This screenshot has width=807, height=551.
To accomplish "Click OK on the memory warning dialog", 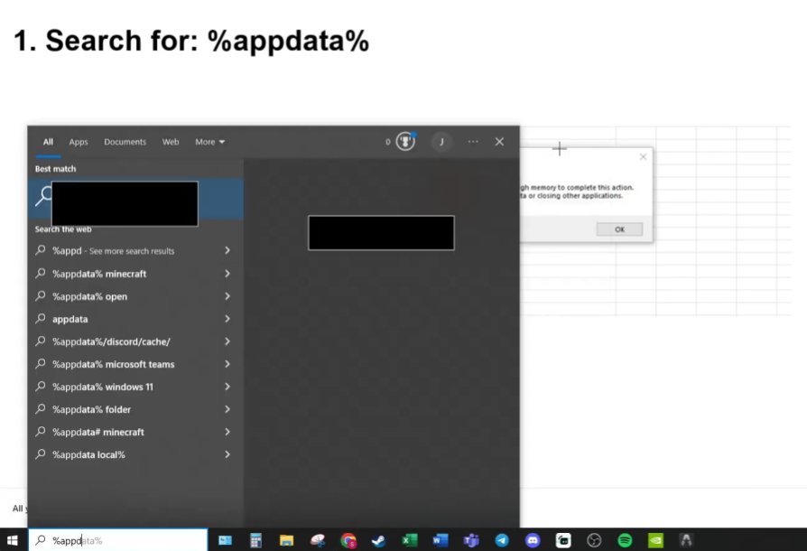I will coord(619,229).
